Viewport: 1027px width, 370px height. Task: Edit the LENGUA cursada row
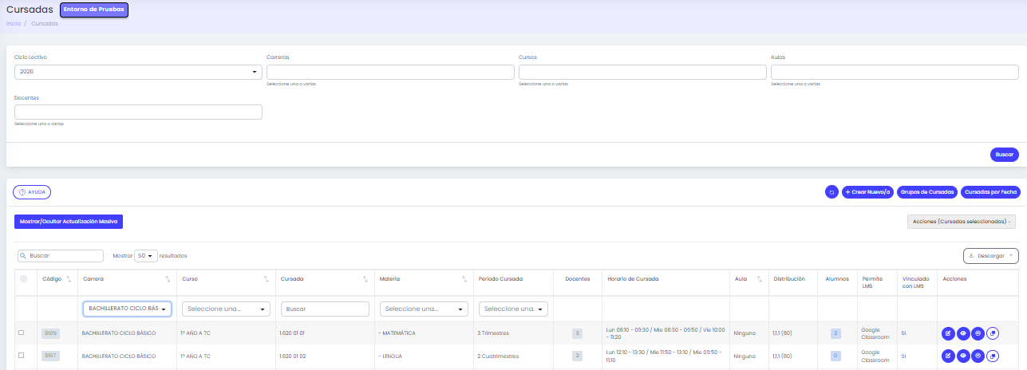coord(948,356)
